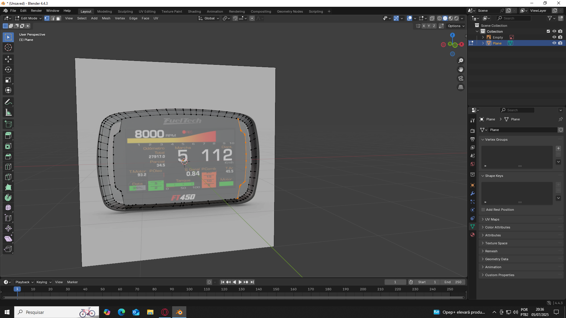Screen dimensions: 566x318
Task: Select the Extrude Region tool
Action: coord(8,136)
